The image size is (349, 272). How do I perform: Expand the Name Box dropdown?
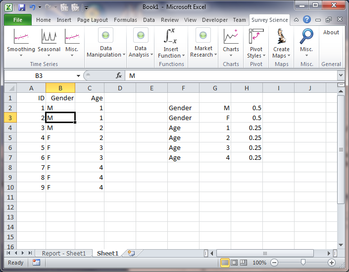(78, 76)
